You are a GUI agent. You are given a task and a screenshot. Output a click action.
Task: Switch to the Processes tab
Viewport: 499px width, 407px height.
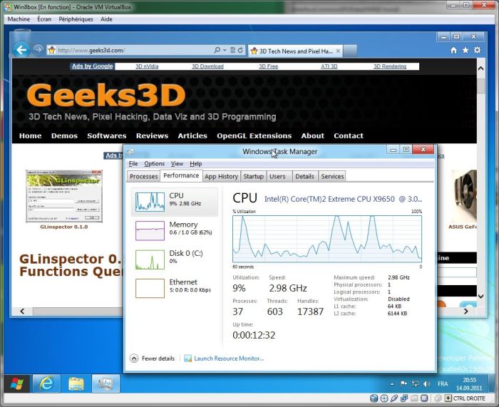coord(143,176)
